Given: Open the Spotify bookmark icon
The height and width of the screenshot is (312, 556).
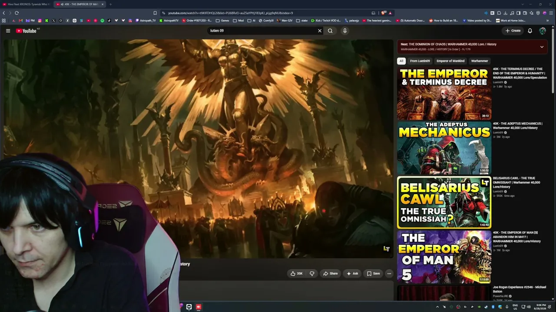Looking at the screenshot, I should [x=103, y=20].
